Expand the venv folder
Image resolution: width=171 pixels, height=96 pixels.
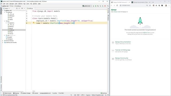tap(5, 35)
